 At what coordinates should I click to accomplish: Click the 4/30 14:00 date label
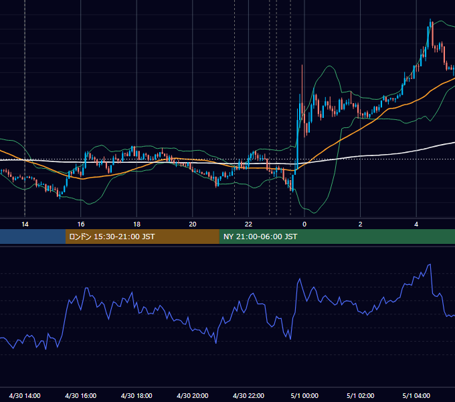click(25, 395)
